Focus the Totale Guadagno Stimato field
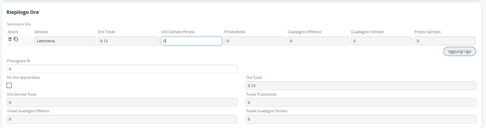The image size is (486, 128). (x=361, y=119)
